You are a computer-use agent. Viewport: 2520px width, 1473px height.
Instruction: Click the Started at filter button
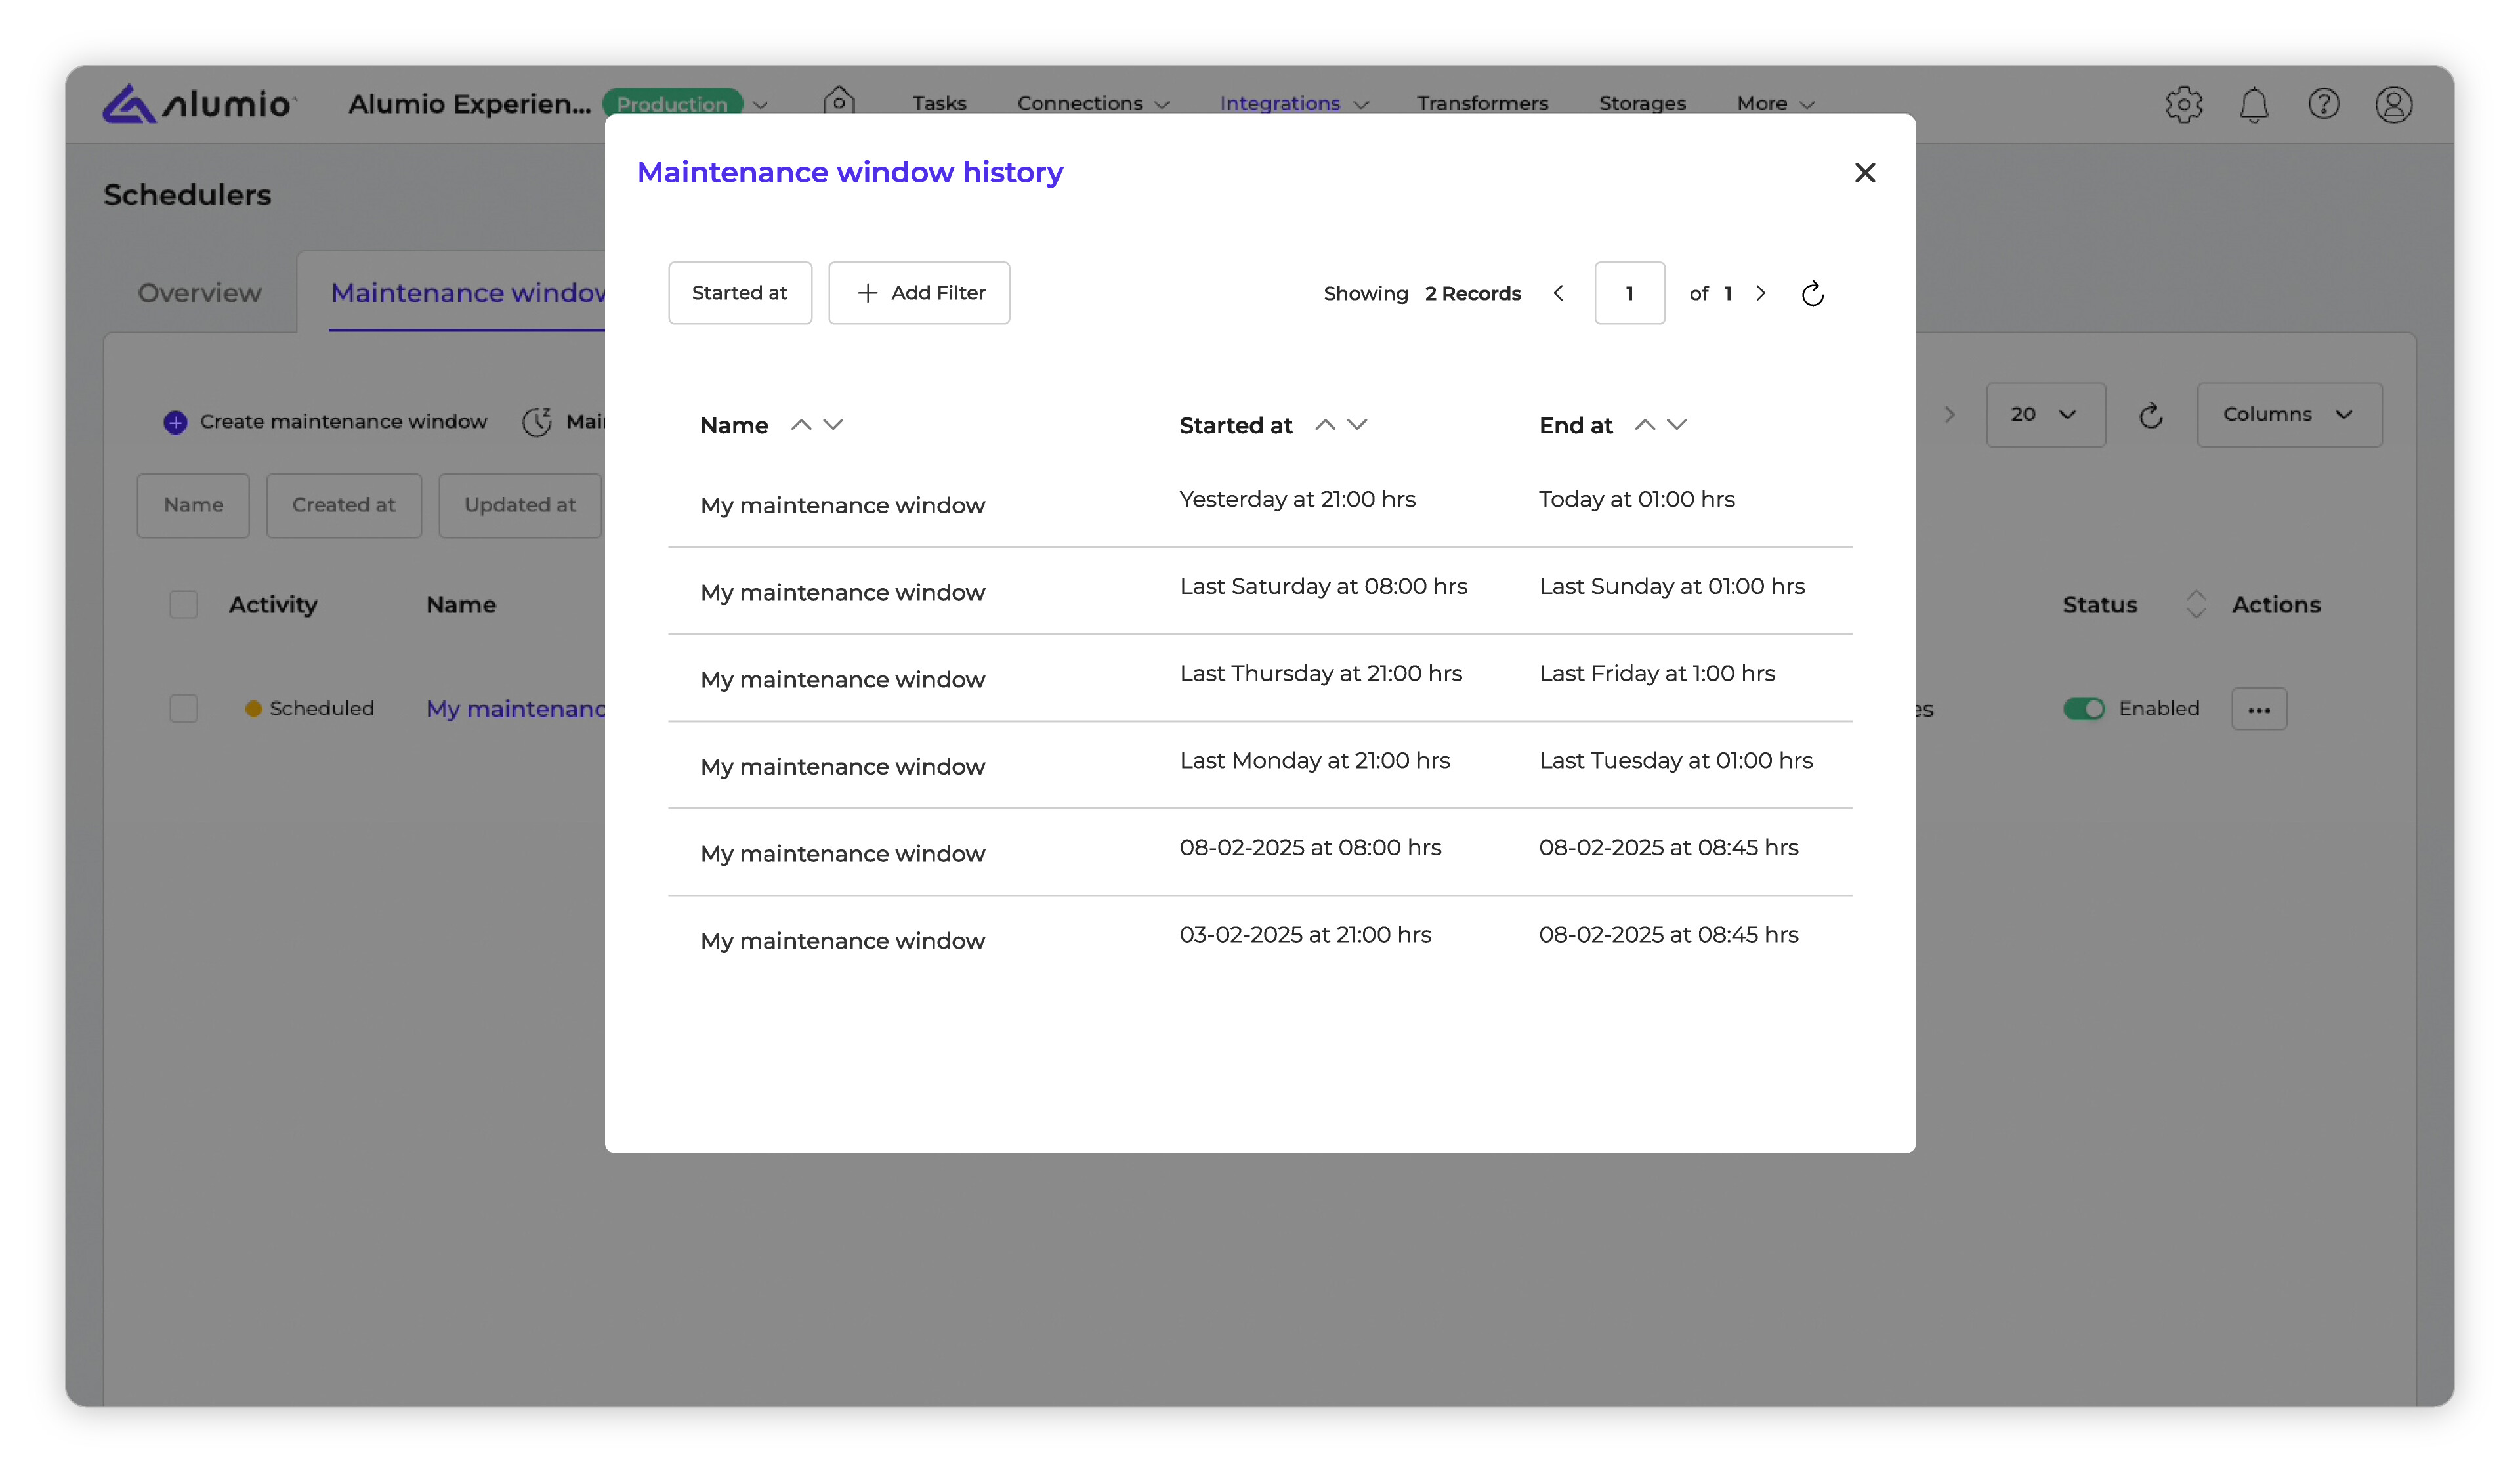(x=739, y=293)
